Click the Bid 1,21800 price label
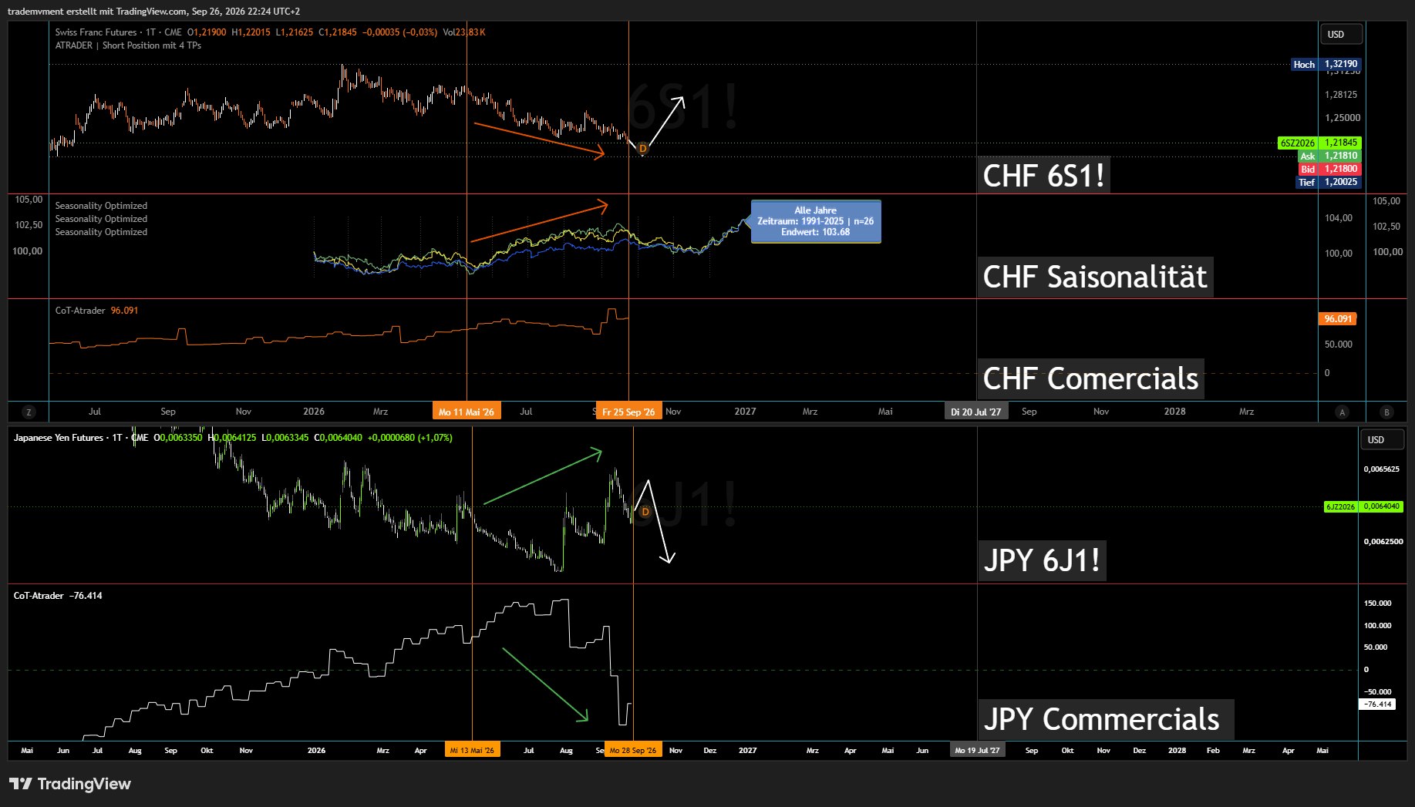 click(1329, 169)
